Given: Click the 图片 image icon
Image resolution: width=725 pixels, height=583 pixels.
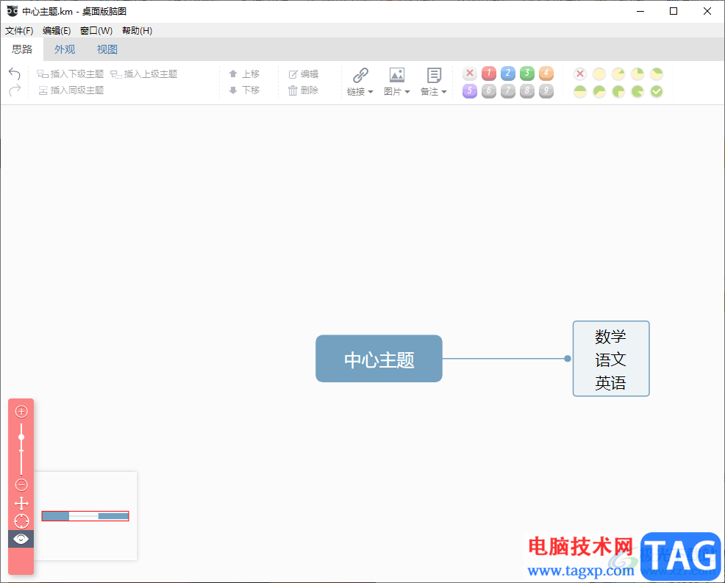Looking at the screenshot, I should pos(397,75).
